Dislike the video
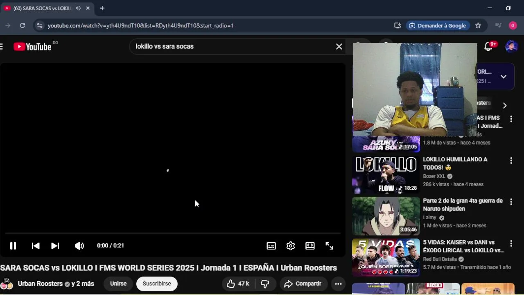The image size is (524, 295). (265, 284)
